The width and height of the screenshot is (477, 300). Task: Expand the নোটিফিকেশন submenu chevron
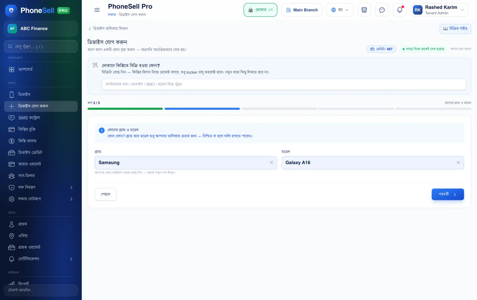click(71, 259)
